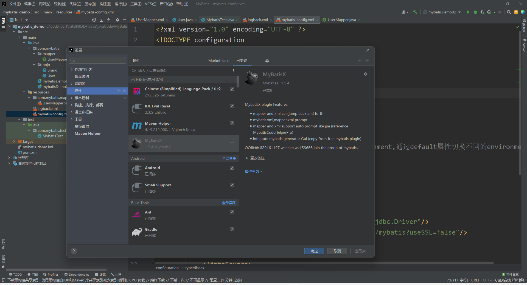Open the VCS(S) menu

click(150, 4)
